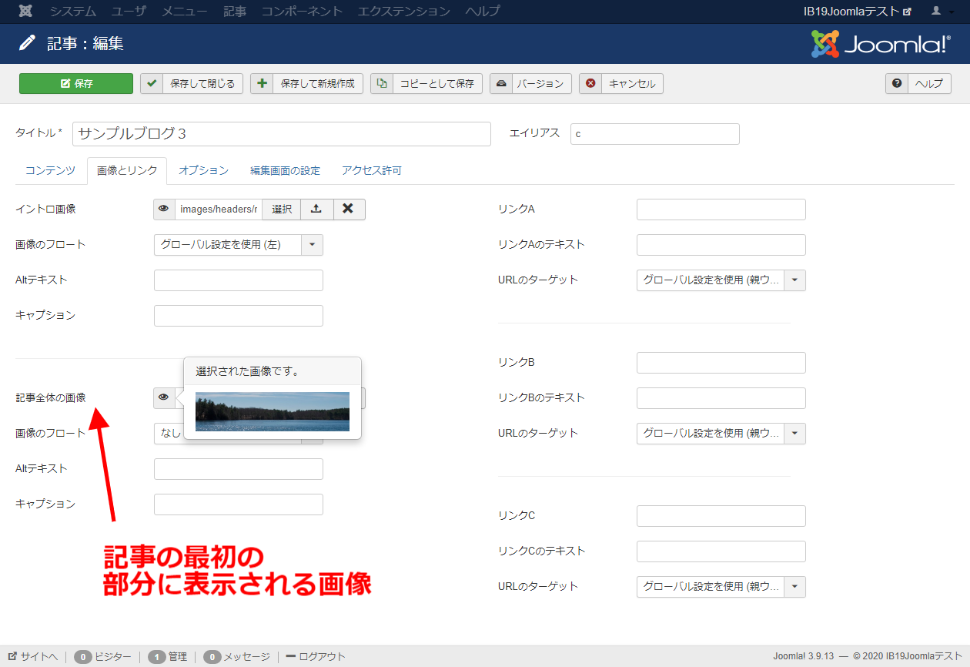970x667 pixels.
Task: Switch to the コンテンツ tab
Action: (x=51, y=170)
